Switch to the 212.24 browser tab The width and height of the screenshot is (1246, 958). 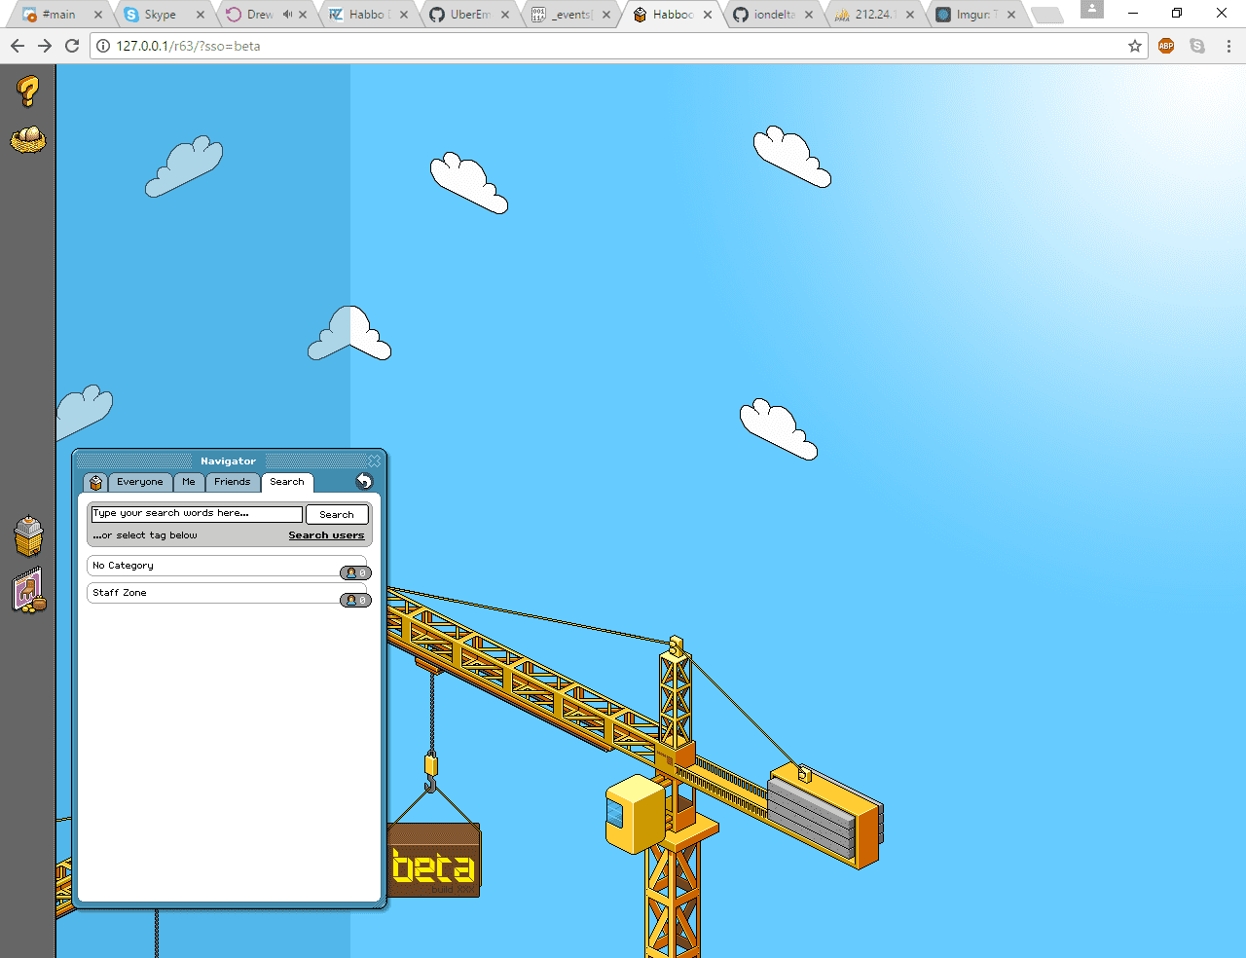pos(874,15)
